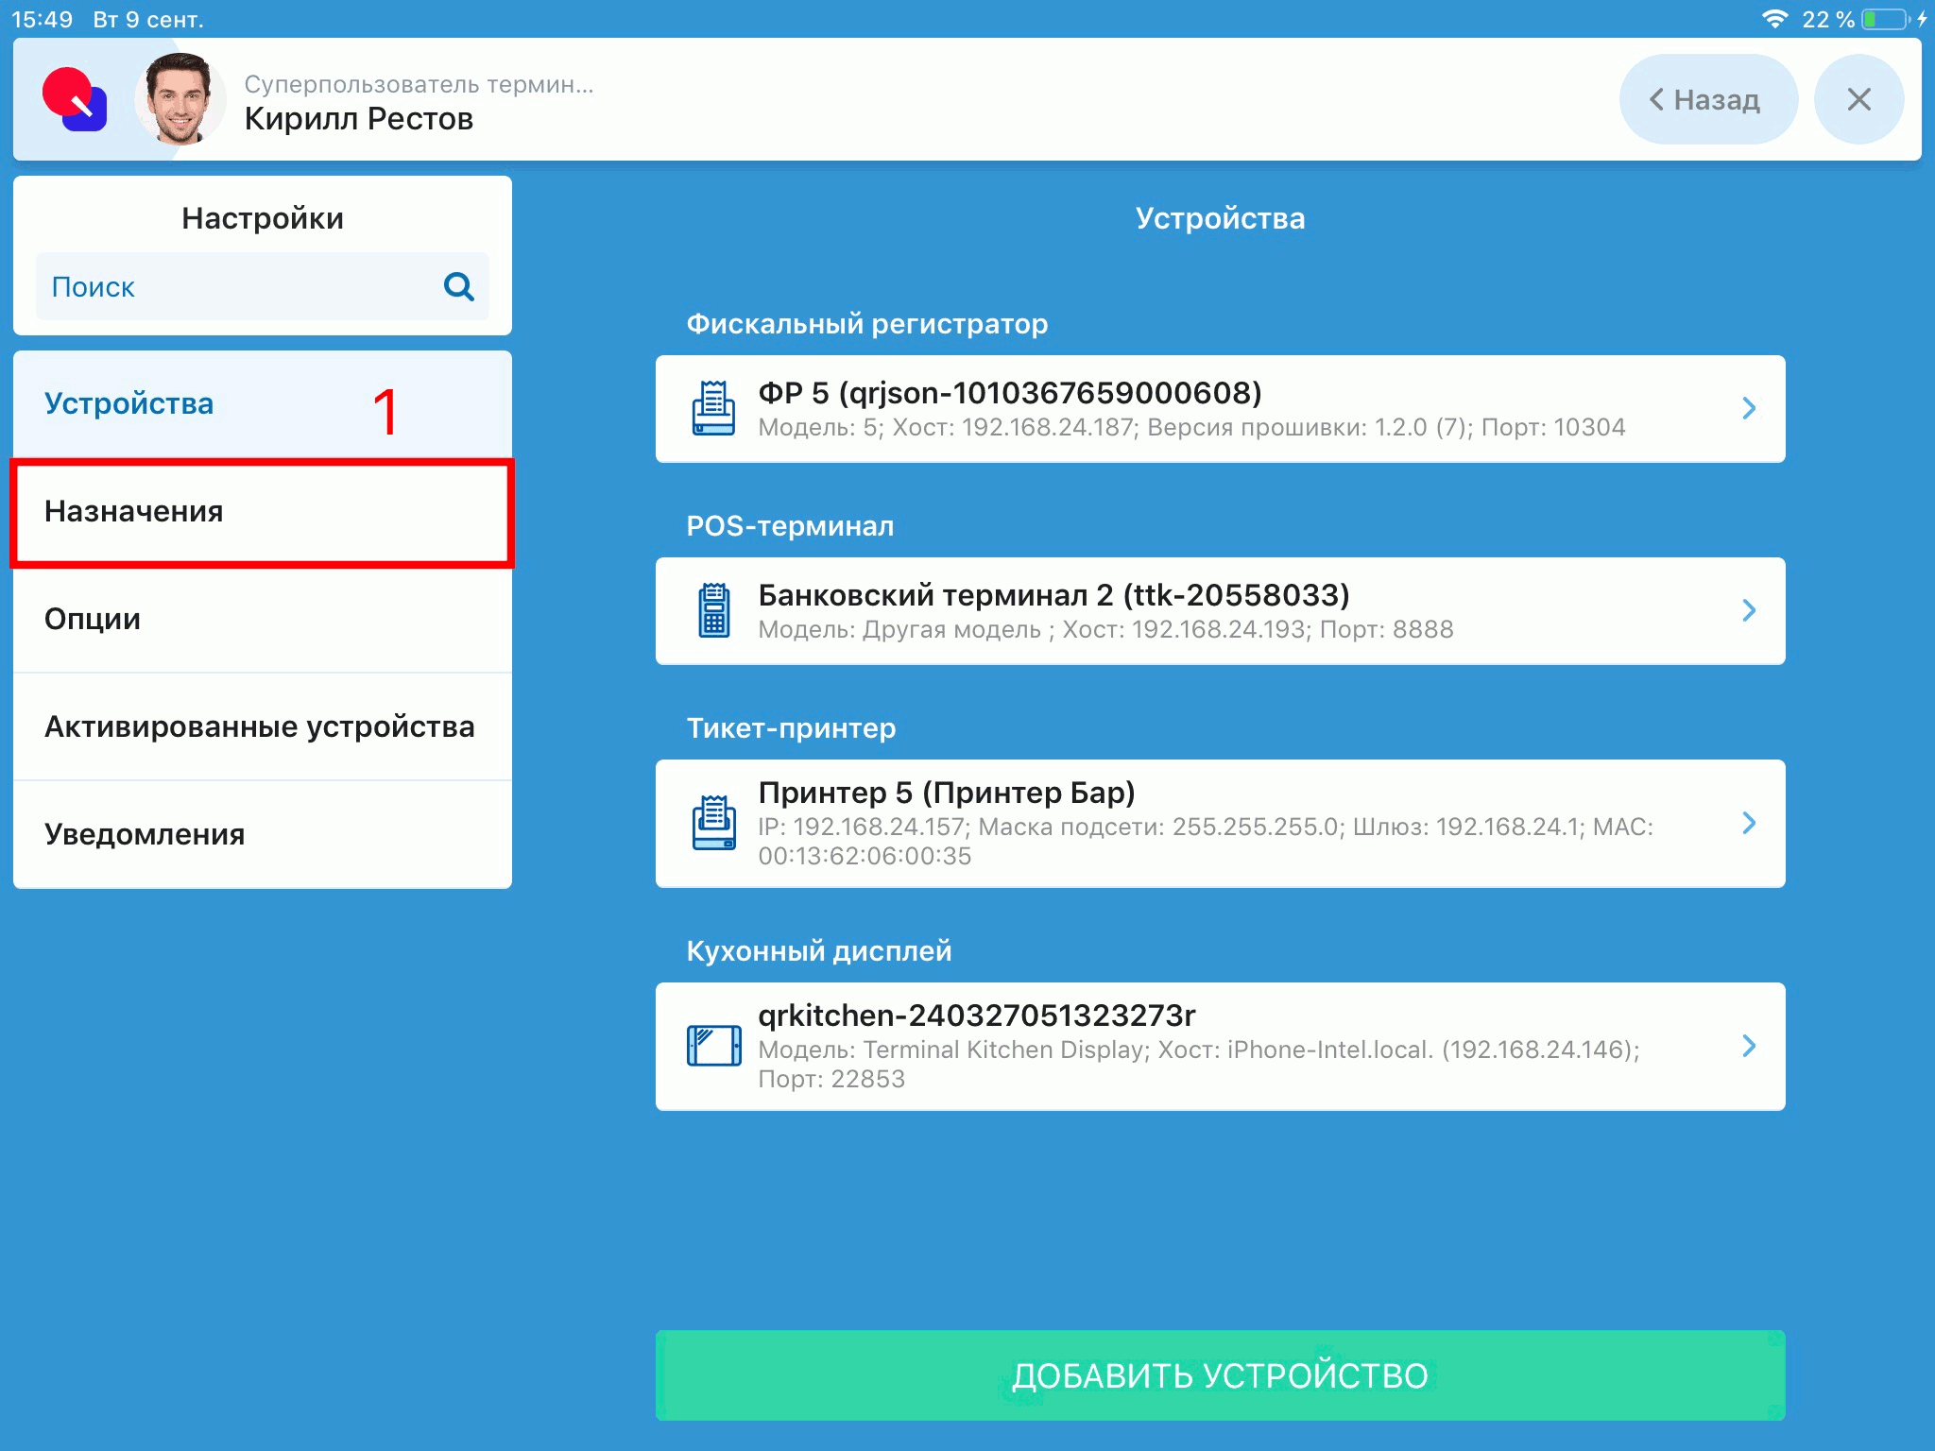Click the bank POS terminal icon

[x=713, y=610]
